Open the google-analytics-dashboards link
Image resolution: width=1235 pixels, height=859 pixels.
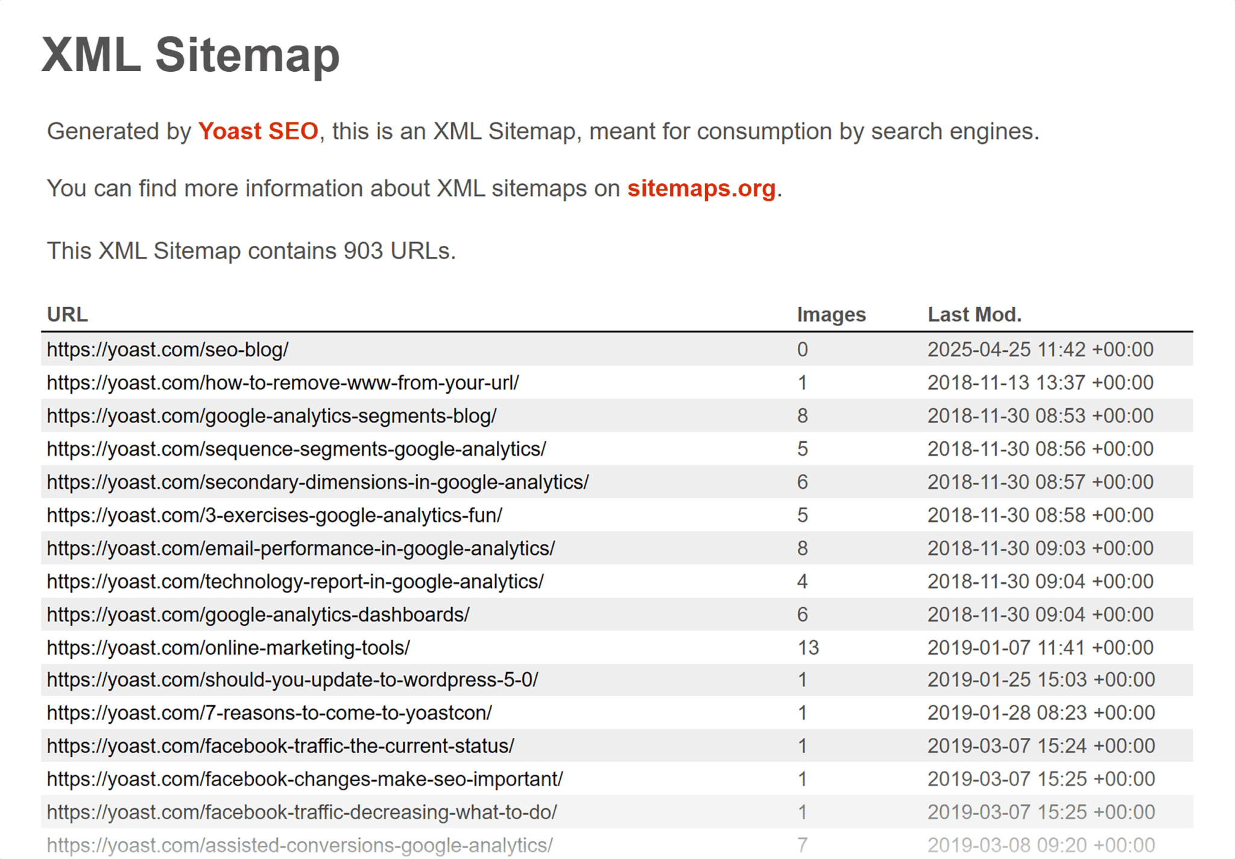pyautogui.click(x=258, y=614)
